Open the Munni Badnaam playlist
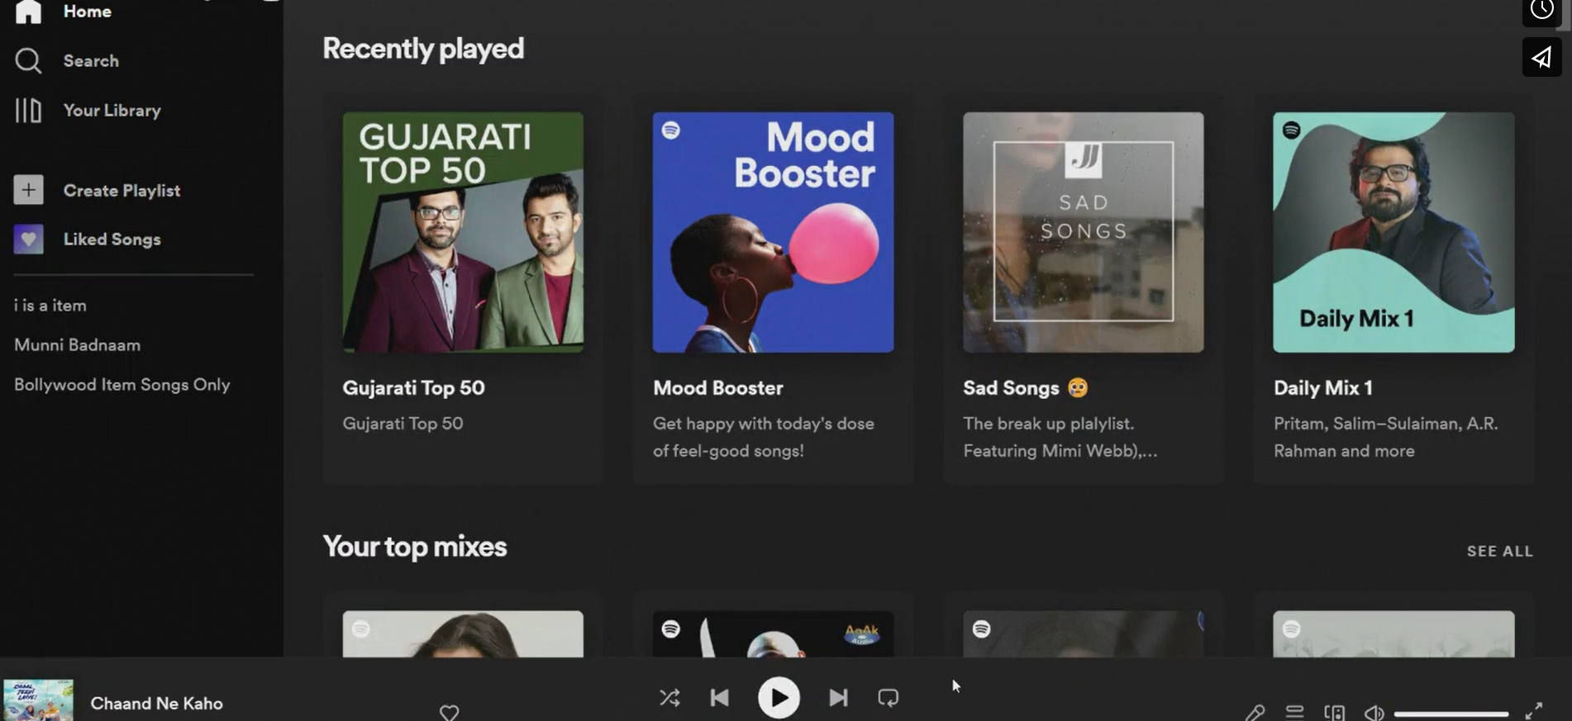The height and width of the screenshot is (721, 1572). [x=77, y=344]
